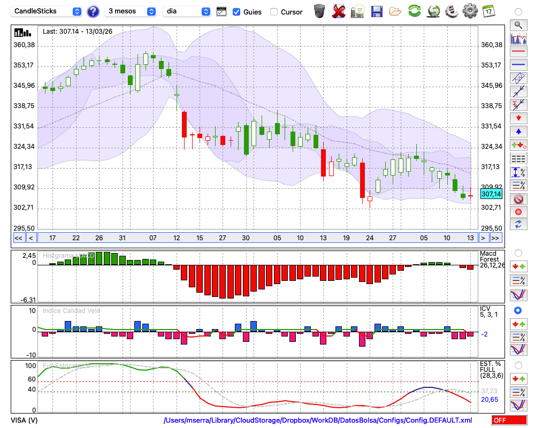Uncheck the Guies checkbox
535x428 pixels.
(x=236, y=12)
